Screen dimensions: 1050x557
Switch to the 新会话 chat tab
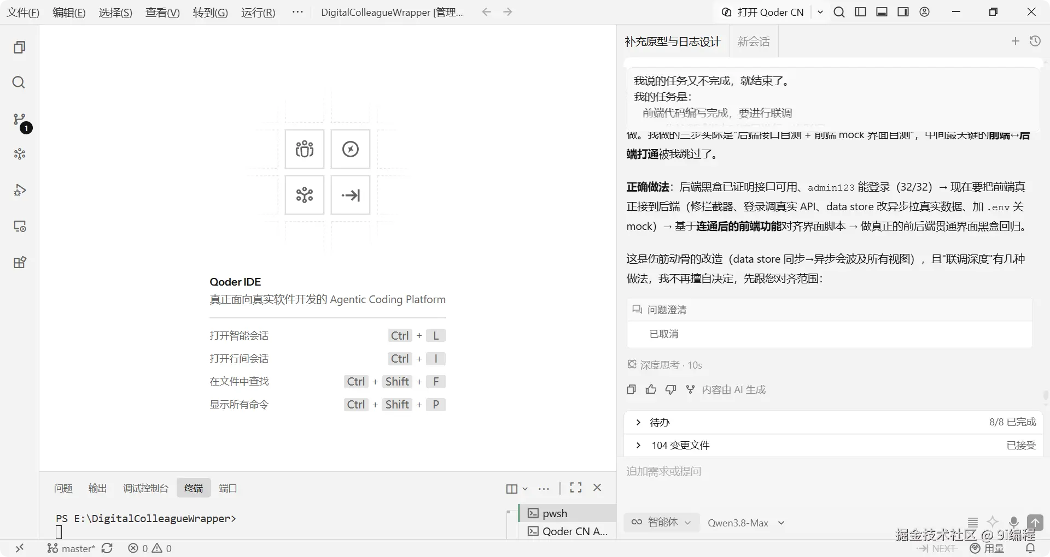(754, 42)
